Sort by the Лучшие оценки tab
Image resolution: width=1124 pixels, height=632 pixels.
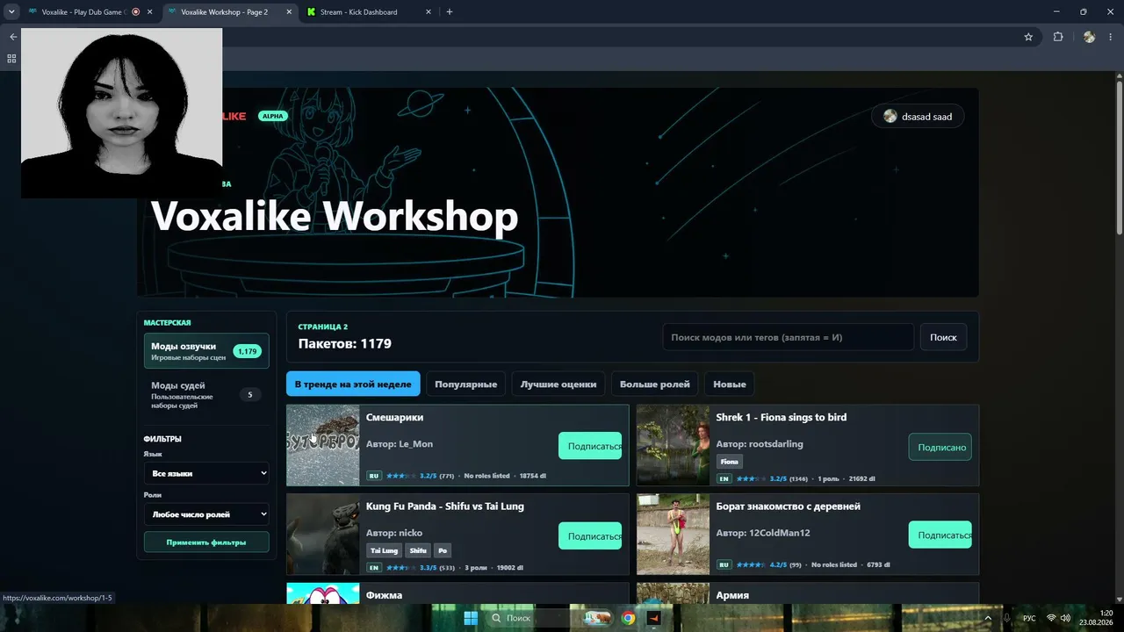click(x=558, y=384)
